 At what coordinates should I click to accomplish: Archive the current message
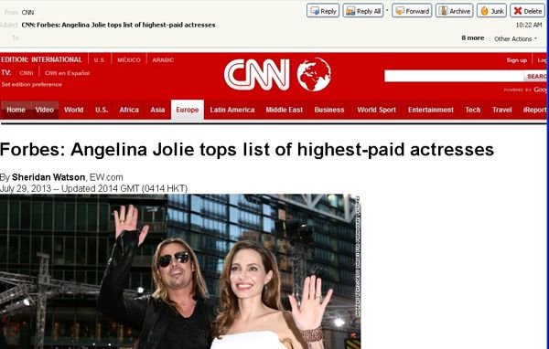click(455, 11)
